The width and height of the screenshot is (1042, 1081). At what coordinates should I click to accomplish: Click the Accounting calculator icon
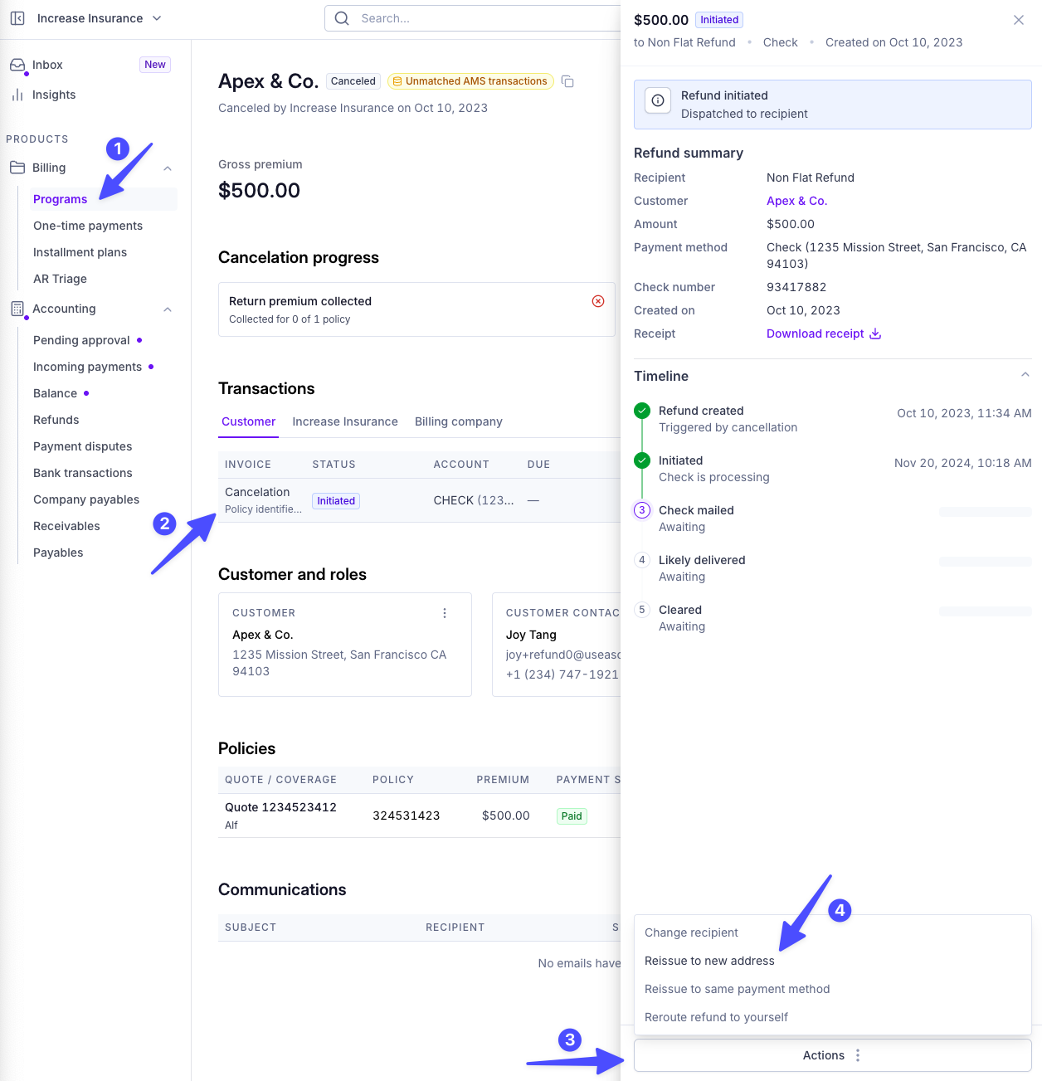[x=17, y=309]
